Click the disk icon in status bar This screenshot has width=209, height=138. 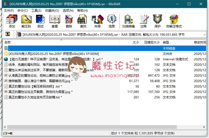[5, 133]
